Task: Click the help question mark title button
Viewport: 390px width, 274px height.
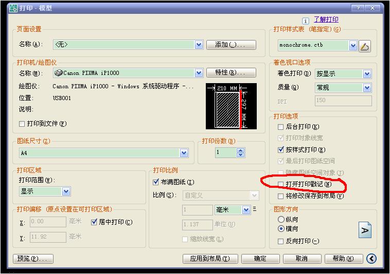Action: (x=358, y=8)
